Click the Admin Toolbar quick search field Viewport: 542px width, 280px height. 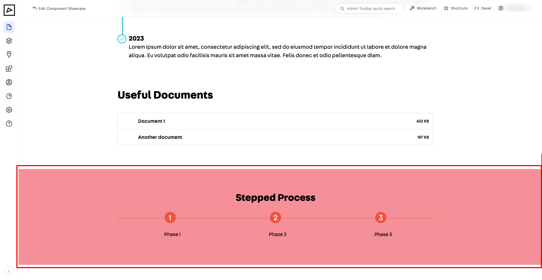tap(370, 8)
